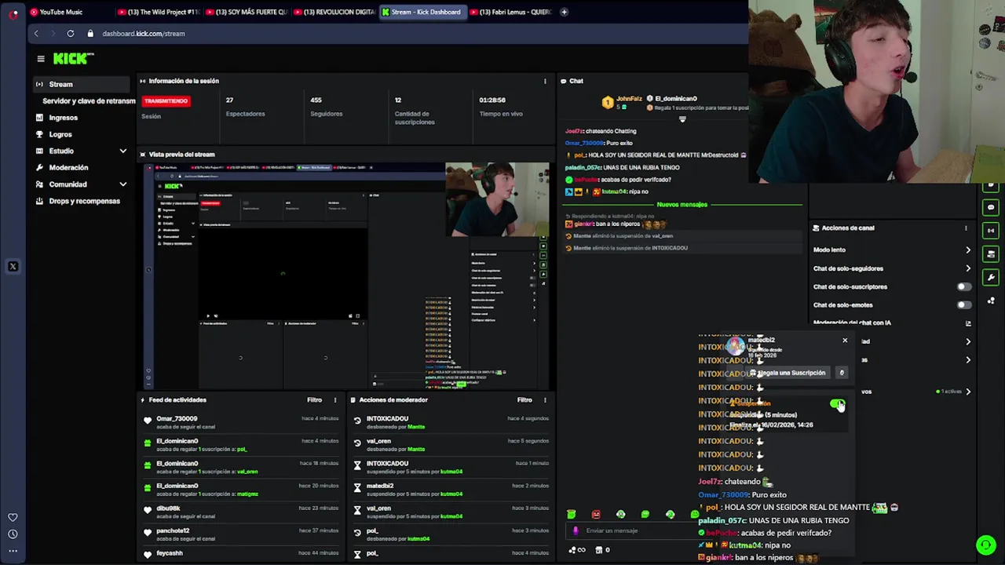
Task: Click the 01:28:56 Tiempo en vivo value
Action: 492,100
